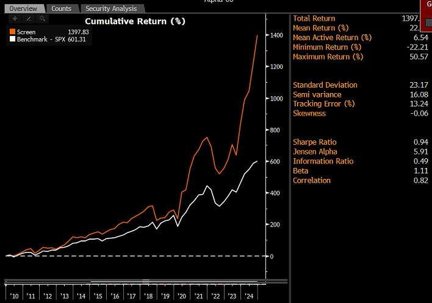Click the Mean Active Return value 6.54
This screenshot has height=303, width=432.
point(421,38)
